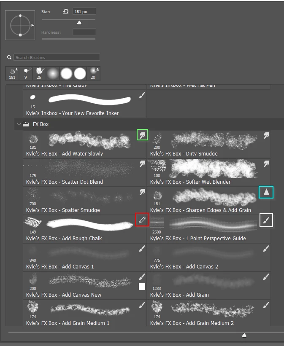The width and height of the screenshot is (284, 346).
Task: Select Kyle's FX Box Spatter Smudge
Action: pos(85,201)
